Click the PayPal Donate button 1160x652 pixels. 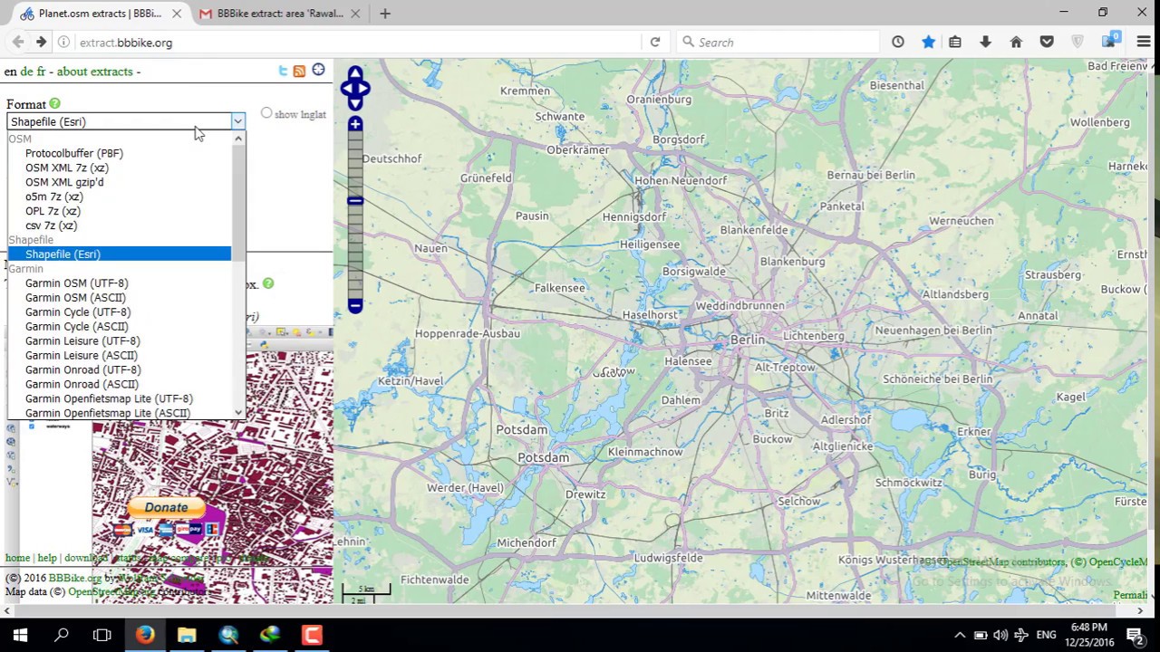167,507
